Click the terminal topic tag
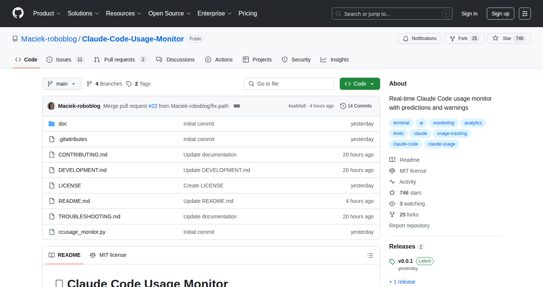This screenshot has width=543, height=287. [x=401, y=123]
